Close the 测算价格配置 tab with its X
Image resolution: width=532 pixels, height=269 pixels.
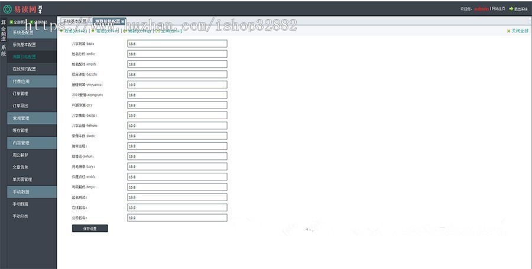click(123, 21)
